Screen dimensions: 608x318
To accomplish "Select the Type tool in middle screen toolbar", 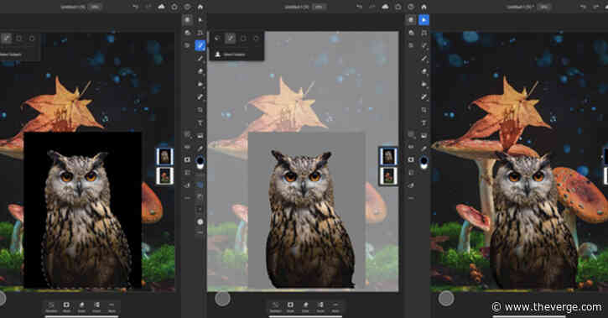I will 200,123.
